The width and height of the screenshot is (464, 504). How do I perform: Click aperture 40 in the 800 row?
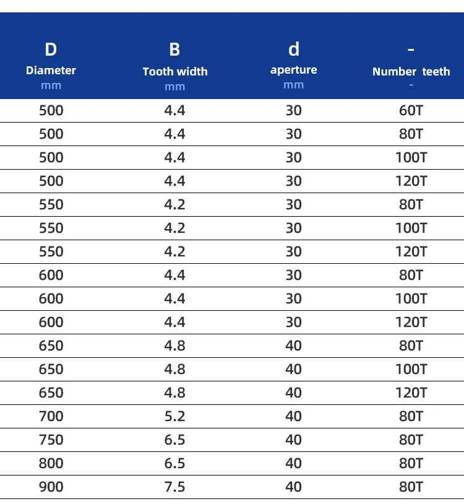[294, 463]
